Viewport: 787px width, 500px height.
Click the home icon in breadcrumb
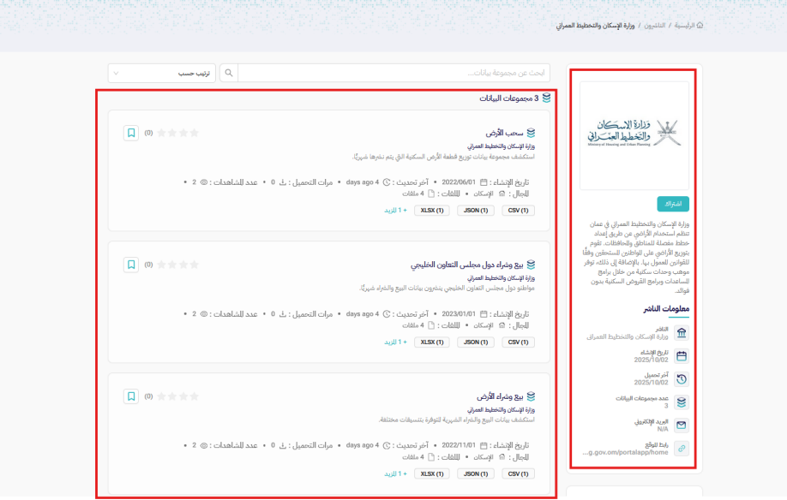[x=700, y=26]
